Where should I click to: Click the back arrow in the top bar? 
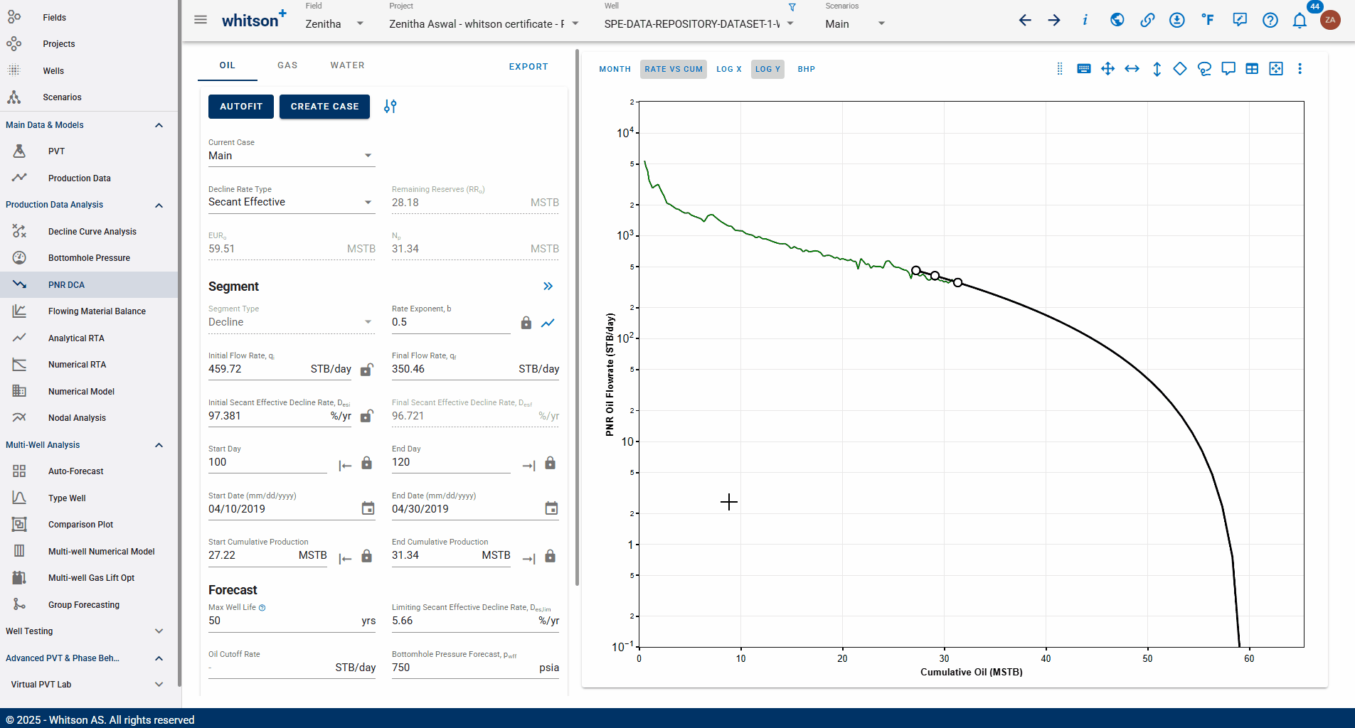1025,20
